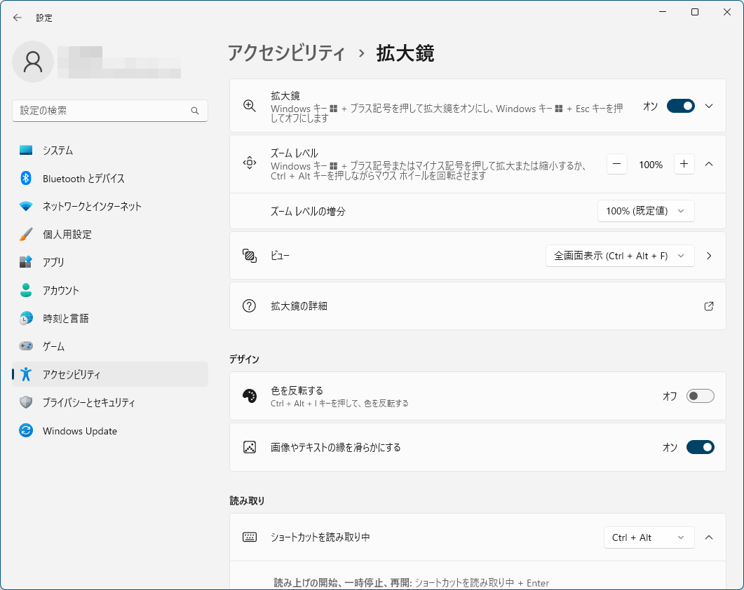Click the Bluetooth とデバイス icon
The image size is (744, 590).
(x=26, y=179)
